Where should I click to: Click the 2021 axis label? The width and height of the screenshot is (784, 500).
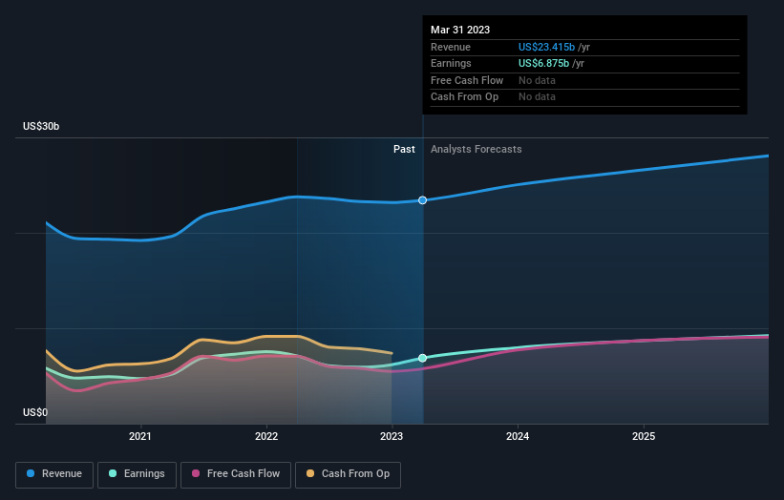[x=140, y=437]
